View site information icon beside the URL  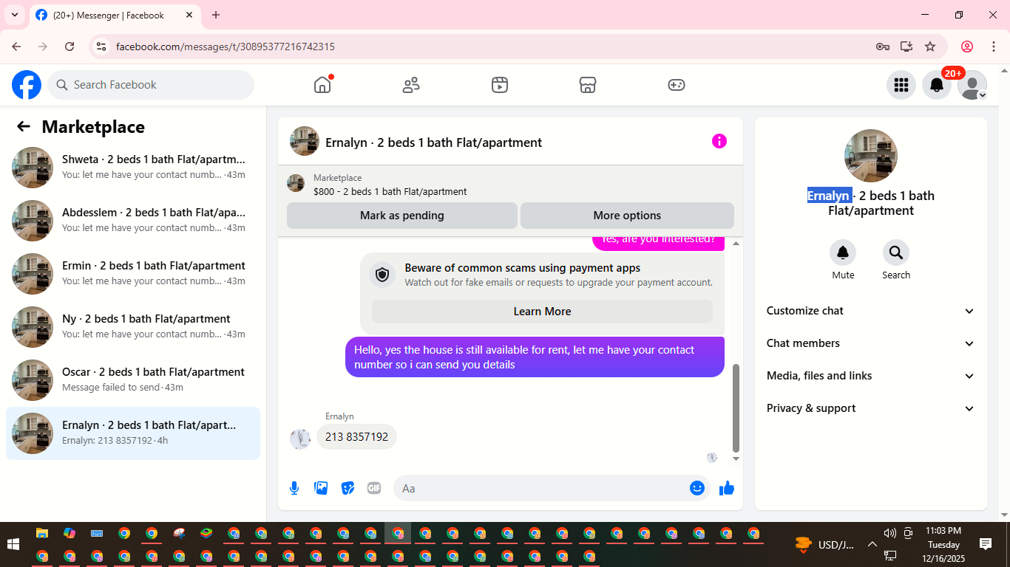[102, 47]
